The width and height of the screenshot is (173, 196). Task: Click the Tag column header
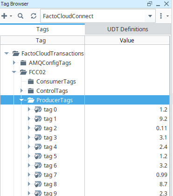[x=42, y=41]
